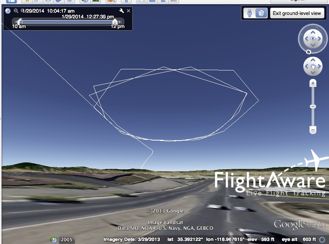Viewport: 329px width, 244px height.
Task: Click the eye alt 603 ft readout
Action: pyautogui.click(x=299, y=239)
